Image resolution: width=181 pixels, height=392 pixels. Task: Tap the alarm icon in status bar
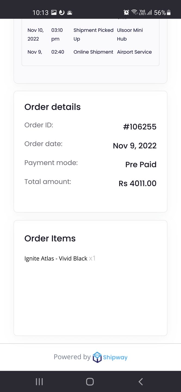pos(126,12)
